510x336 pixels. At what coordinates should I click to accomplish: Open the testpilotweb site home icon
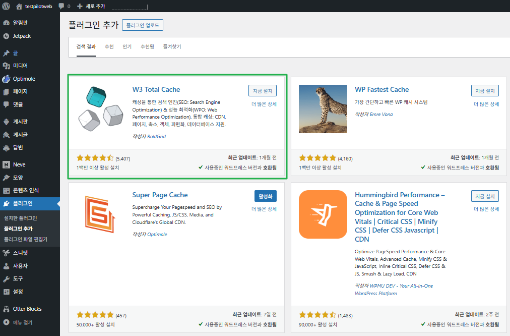point(19,6)
